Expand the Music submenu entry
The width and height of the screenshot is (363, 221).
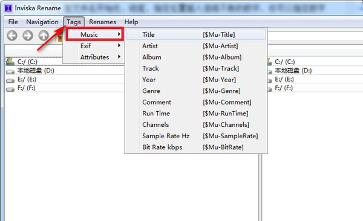pyautogui.click(x=94, y=34)
